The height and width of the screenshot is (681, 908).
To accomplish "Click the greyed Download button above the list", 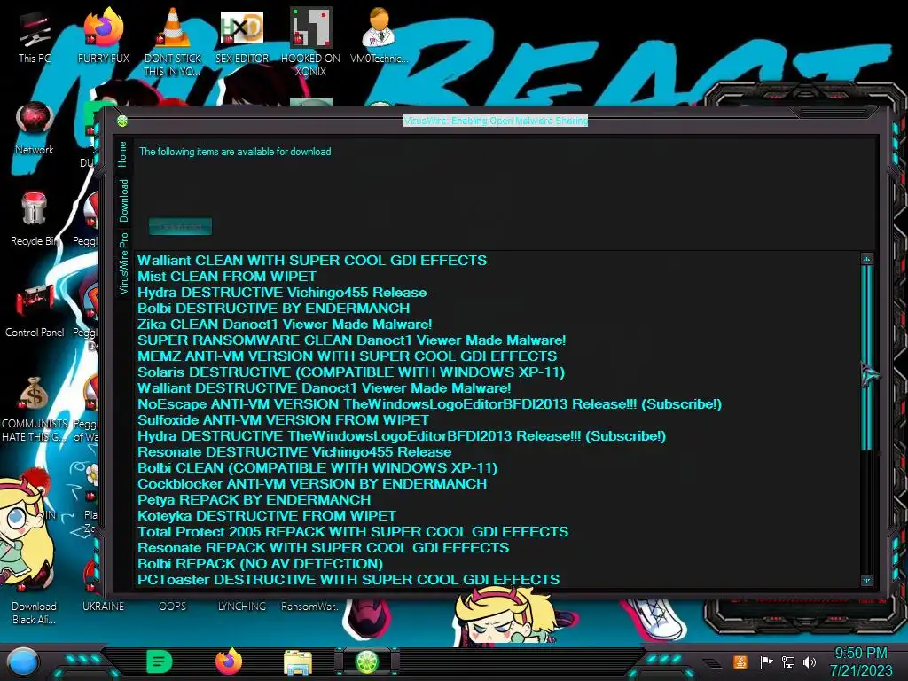I will point(180,226).
